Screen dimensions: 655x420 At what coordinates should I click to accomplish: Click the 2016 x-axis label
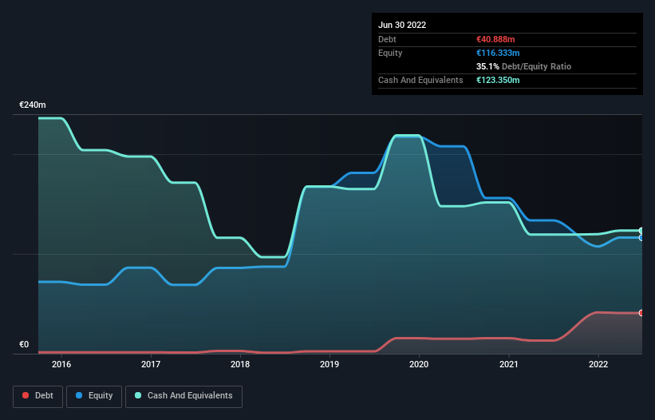point(61,364)
